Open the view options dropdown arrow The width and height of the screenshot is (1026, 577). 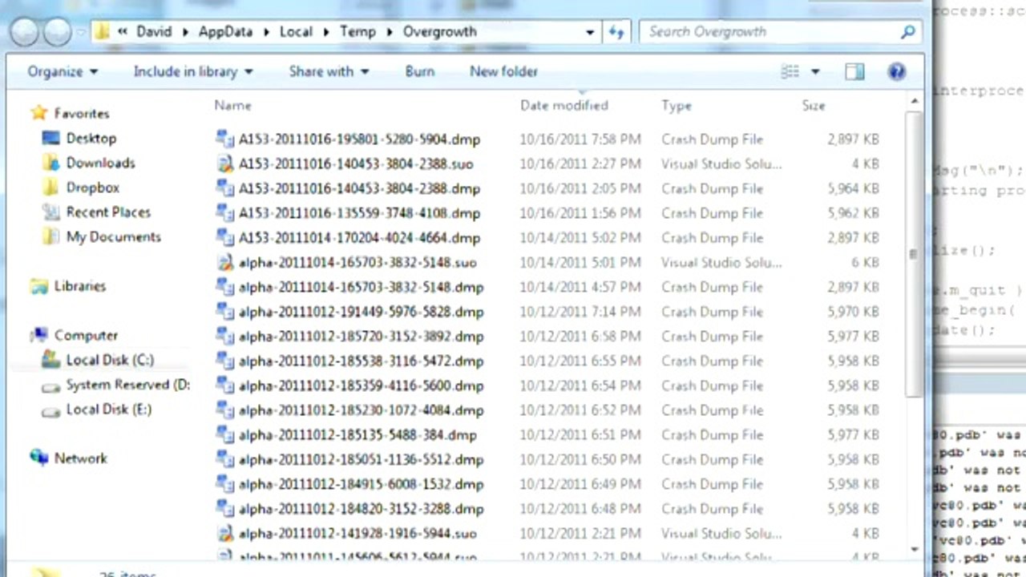click(815, 72)
